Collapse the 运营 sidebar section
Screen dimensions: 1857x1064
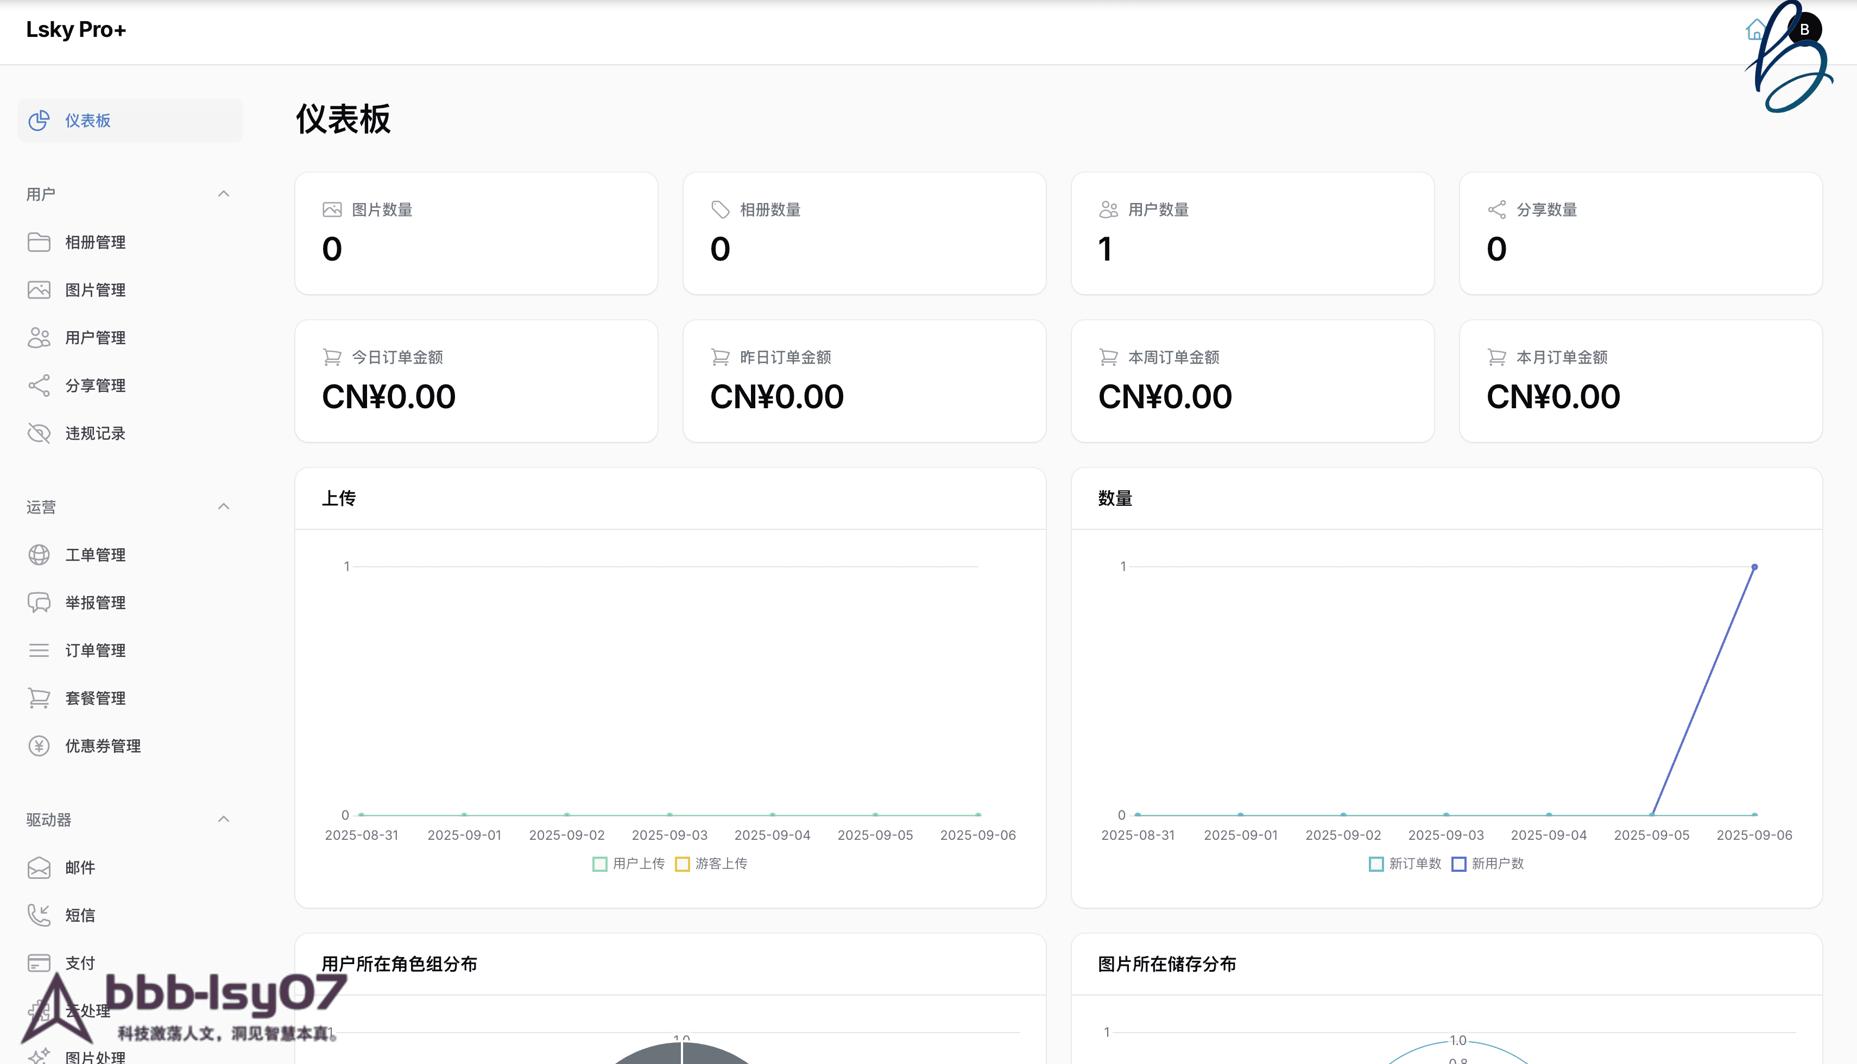coord(224,506)
